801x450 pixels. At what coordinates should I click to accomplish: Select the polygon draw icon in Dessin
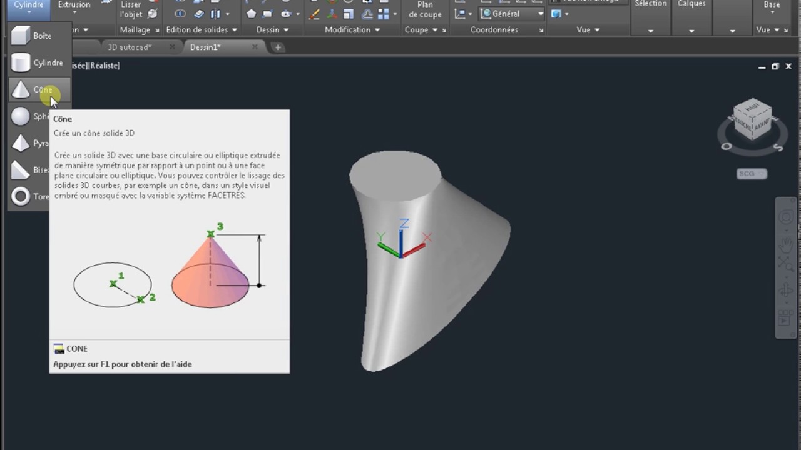(251, 14)
